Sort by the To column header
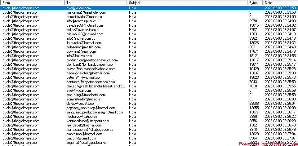The image size is (298, 146). [x=96, y=3]
